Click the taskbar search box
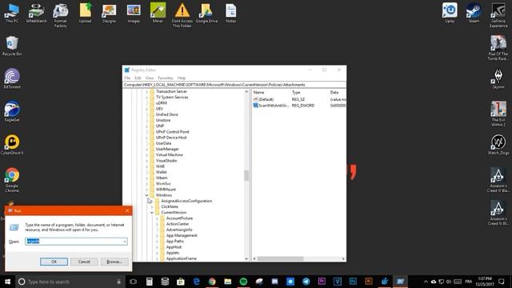This screenshot has width=512, height=288. 70,282
